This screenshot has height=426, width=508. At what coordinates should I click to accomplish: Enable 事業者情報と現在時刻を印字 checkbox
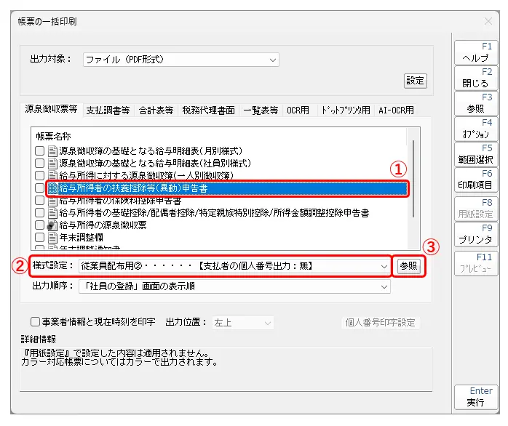coord(35,322)
